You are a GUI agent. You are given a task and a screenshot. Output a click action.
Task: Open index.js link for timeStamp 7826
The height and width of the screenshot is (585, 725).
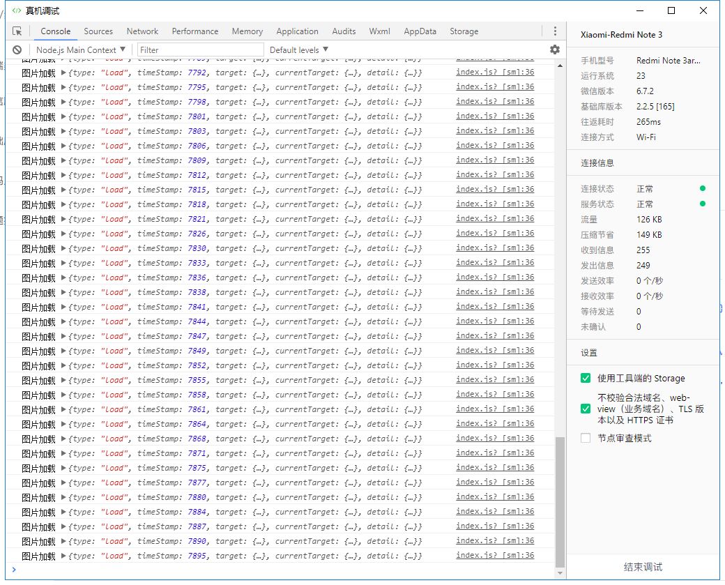click(x=495, y=233)
